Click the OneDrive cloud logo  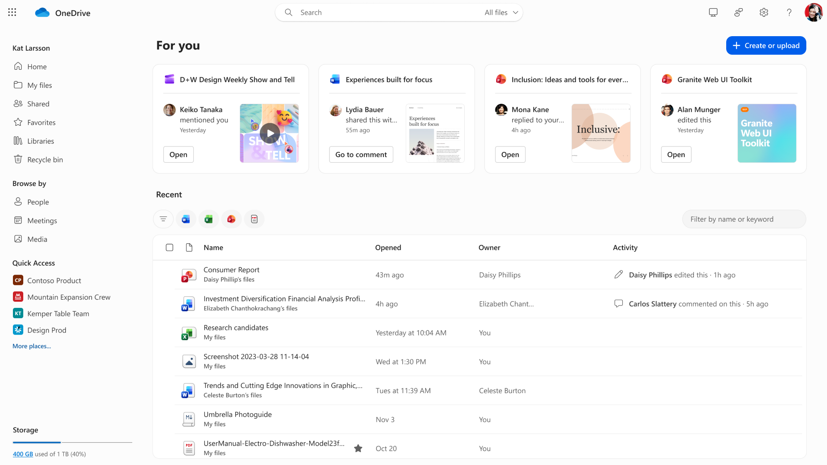(42, 12)
